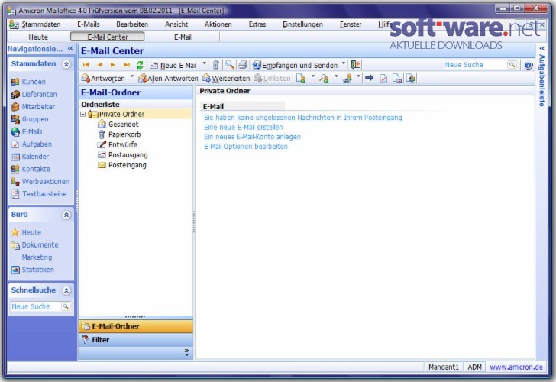Click the magnifier search icon in toolbar
Image resolution: width=556 pixels, height=382 pixels.
[x=229, y=64]
